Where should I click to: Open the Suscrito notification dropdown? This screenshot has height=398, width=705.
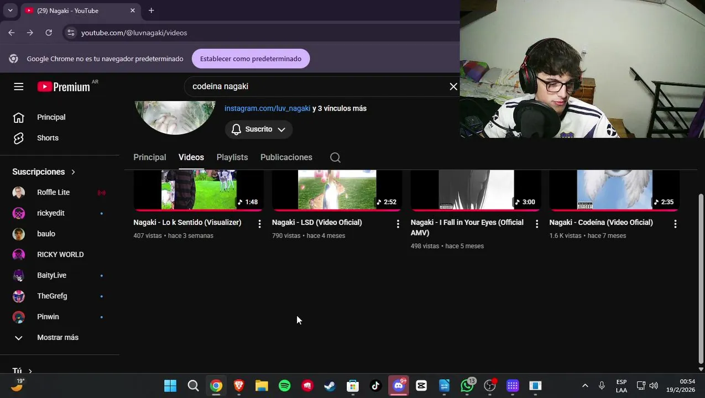[259, 129]
